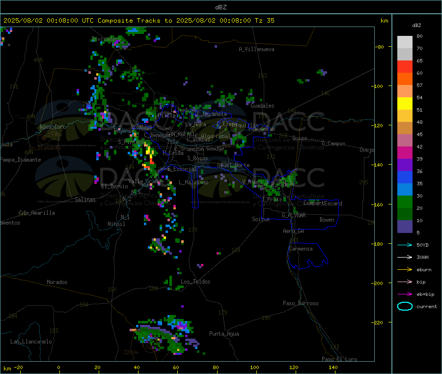Click the Paso_Barroso map label
Viewport: 442px width, 374px height.
(301, 303)
